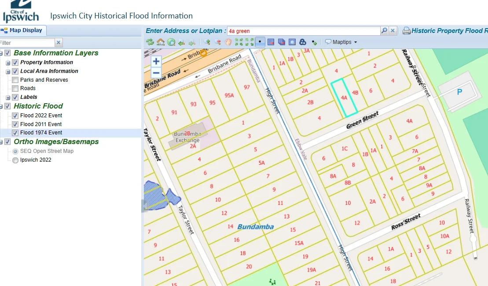488x286 pixels.
Task: Select the pan hand tool
Action: tap(228, 42)
